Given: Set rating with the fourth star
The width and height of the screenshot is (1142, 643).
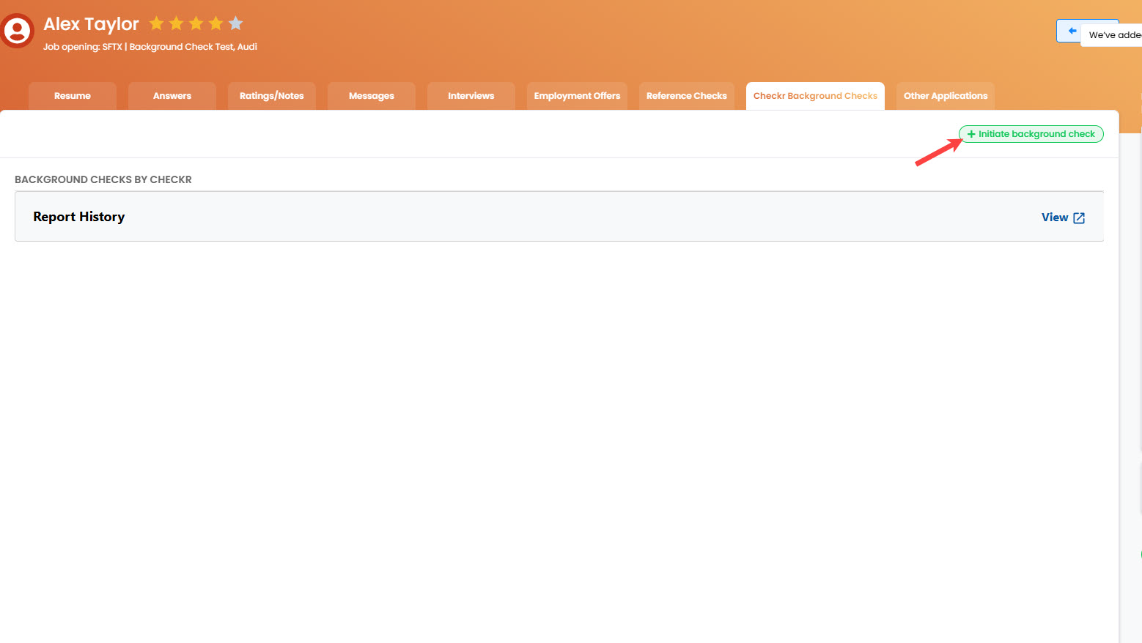Looking at the screenshot, I should coord(215,23).
